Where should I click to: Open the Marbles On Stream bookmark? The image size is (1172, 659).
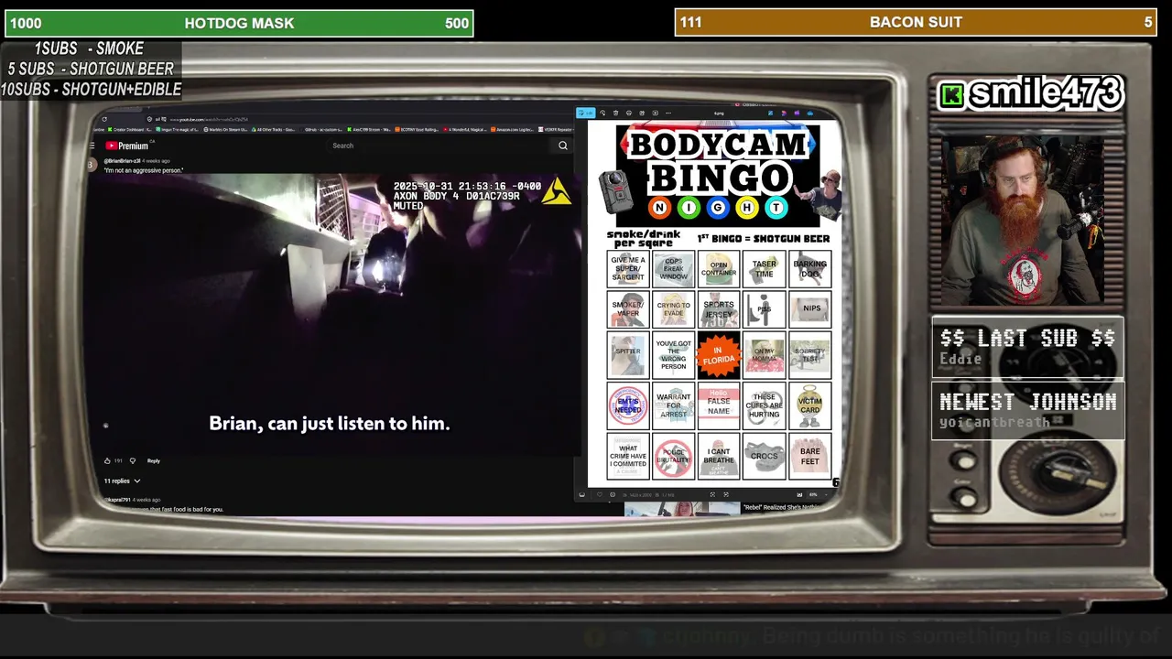(225, 129)
